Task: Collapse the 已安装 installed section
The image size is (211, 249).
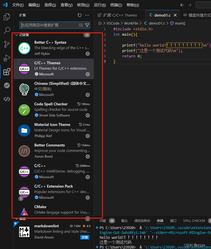Action: click(x=17, y=35)
